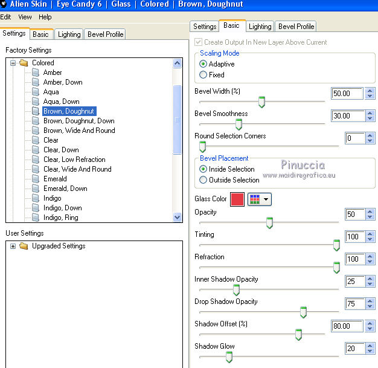
Task: Click the Colored folder icon
Action: [x=24, y=63]
